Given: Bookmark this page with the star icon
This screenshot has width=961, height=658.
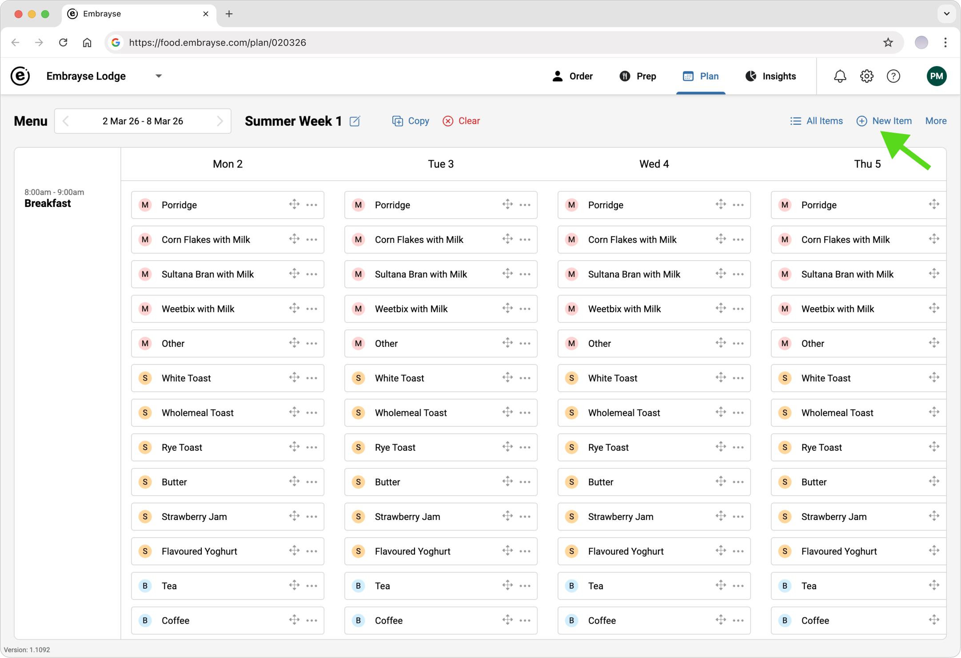Looking at the screenshot, I should pyautogui.click(x=888, y=43).
